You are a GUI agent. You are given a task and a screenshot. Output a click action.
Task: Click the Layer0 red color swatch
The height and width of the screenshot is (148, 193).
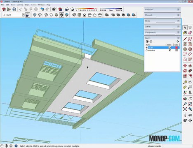tap(177, 48)
